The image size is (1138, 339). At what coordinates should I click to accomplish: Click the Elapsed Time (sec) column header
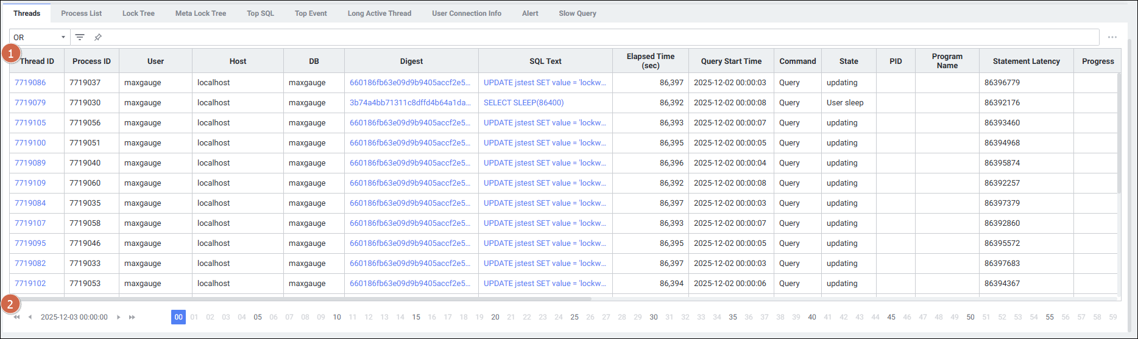coord(650,61)
